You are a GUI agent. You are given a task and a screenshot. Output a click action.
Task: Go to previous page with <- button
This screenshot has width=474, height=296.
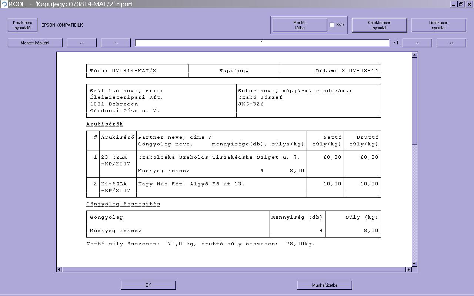(x=116, y=43)
